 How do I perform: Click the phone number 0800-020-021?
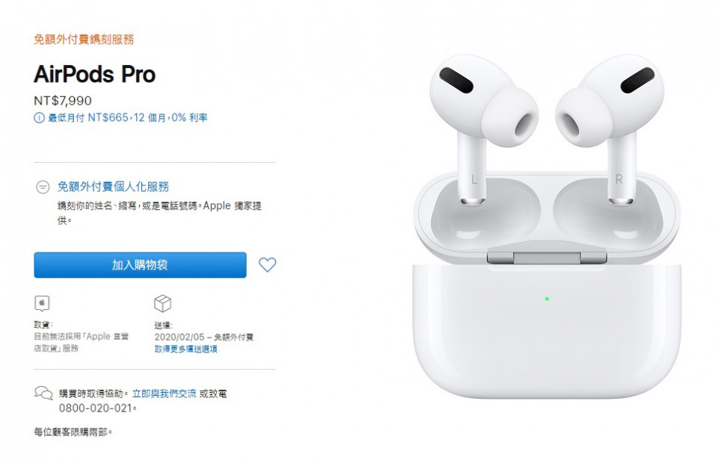95,408
